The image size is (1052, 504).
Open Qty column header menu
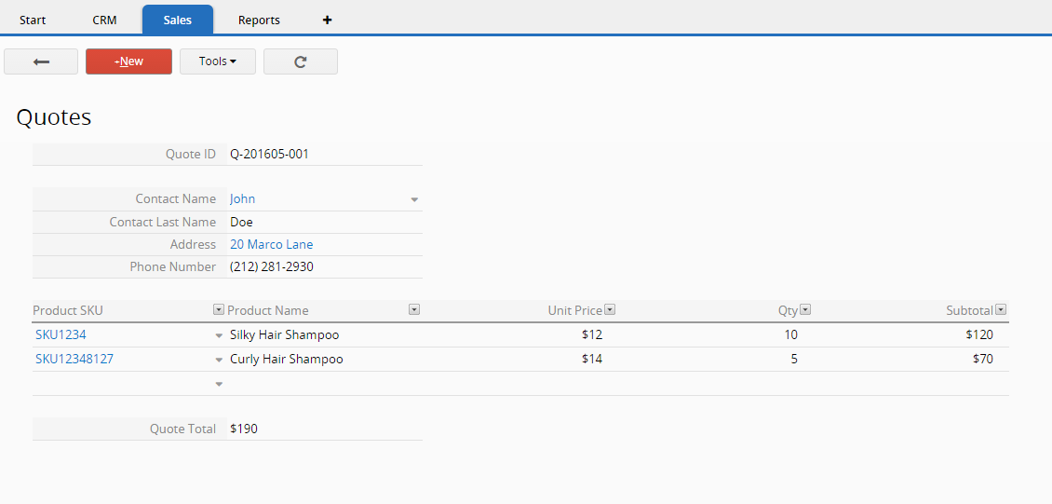[x=806, y=309]
